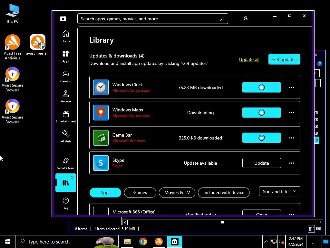Click the Microsoft Windows publisher link
This screenshot has height=248, width=330.
click(129, 141)
